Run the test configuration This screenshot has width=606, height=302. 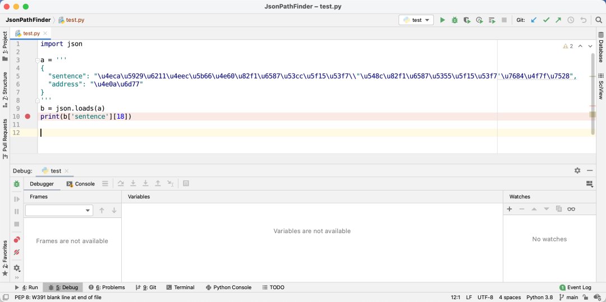pos(443,20)
